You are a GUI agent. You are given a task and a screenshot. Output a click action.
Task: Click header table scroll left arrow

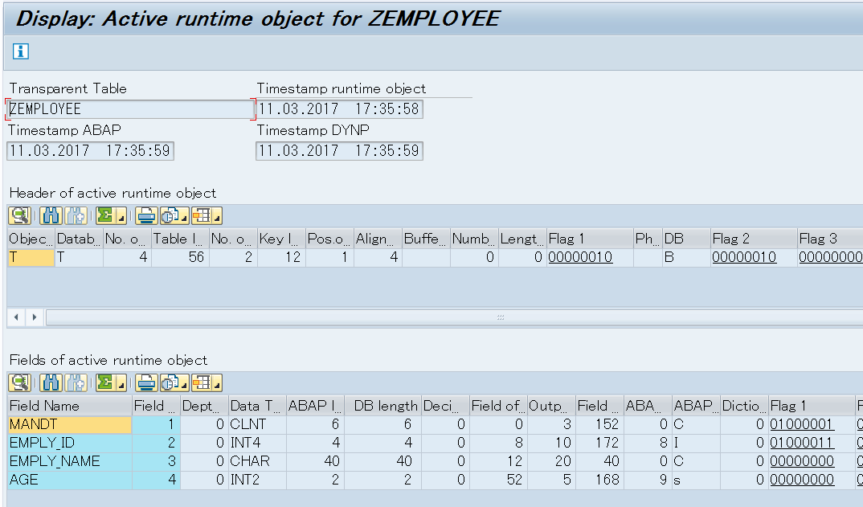16,317
